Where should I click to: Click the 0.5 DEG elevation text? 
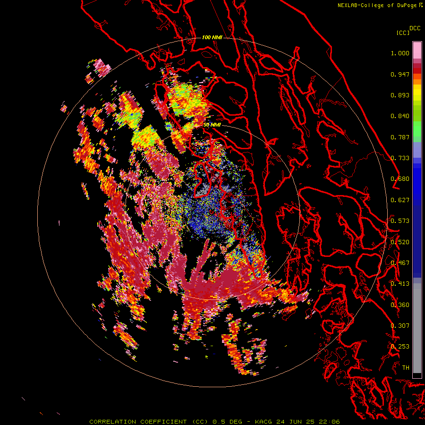click(228, 422)
